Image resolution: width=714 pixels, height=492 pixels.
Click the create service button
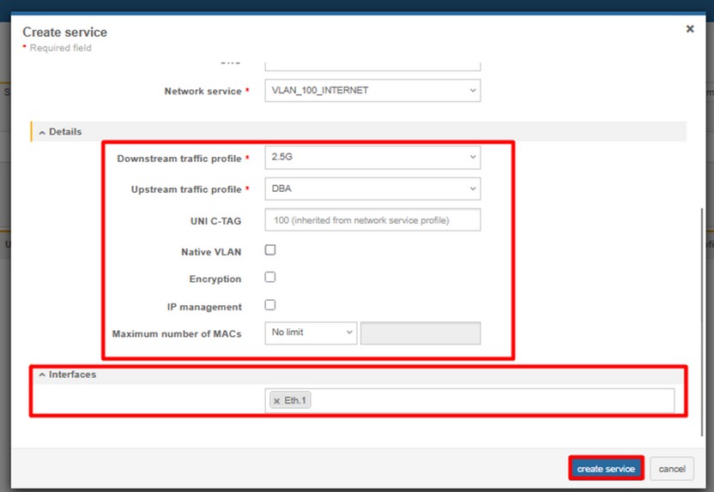pos(606,469)
